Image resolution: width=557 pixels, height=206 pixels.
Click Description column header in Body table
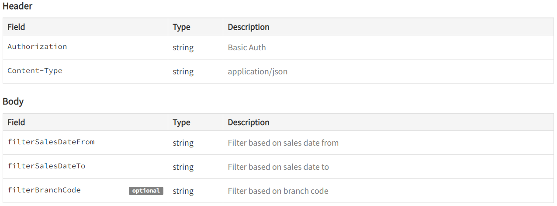[x=249, y=122]
